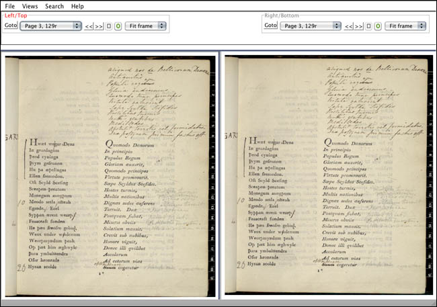Go to next page in Left/Top panel
This screenshot has width=437, height=307.
(99, 26)
